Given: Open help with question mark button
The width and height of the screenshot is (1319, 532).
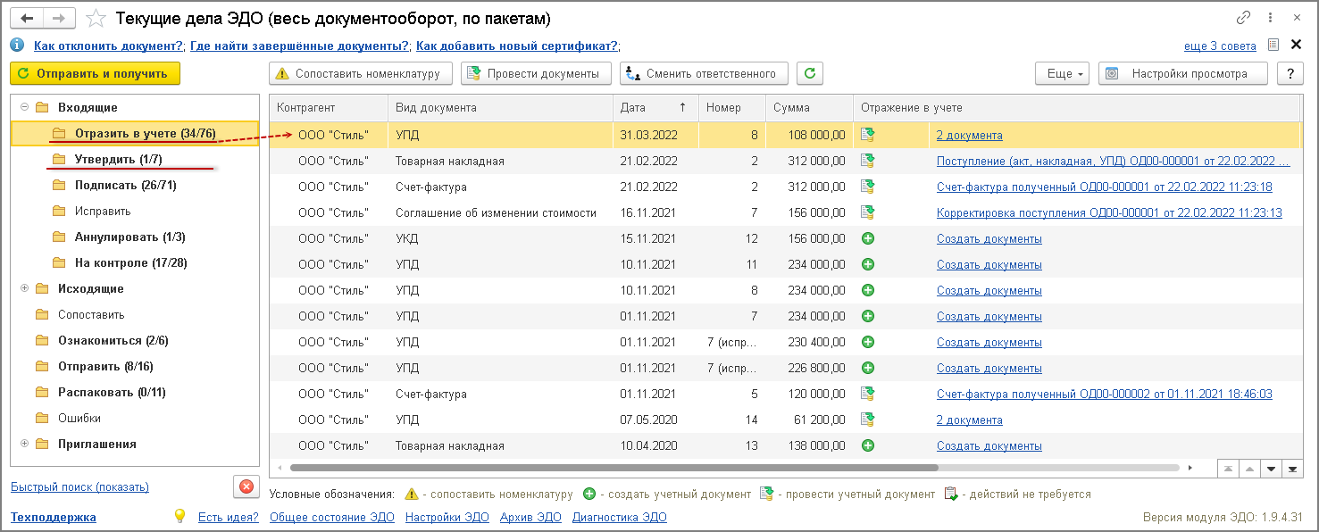Looking at the screenshot, I should (1290, 74).
